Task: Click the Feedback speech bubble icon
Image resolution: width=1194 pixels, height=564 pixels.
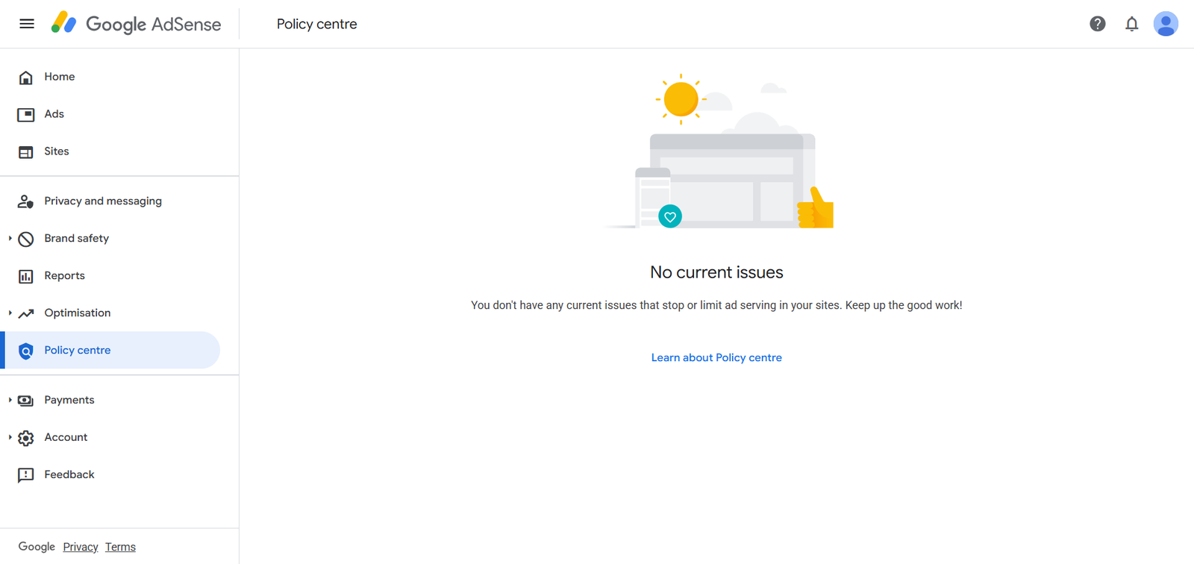Action: [26, 475]
